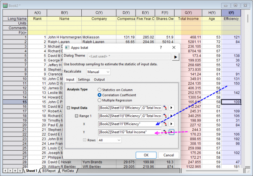This screenshot has width=253, height=176.
Task: Open the Recalculate dropdown
Action: click(x=98, y=72)
